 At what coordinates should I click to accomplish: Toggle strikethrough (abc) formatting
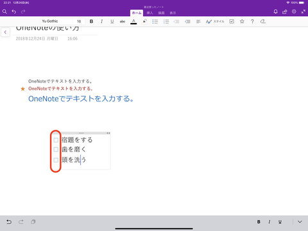pos(123,21)
